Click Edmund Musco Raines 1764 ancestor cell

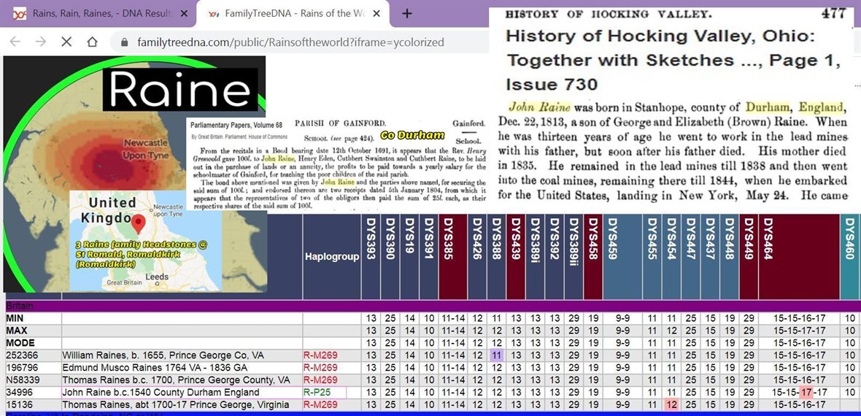(x=182, y=368)
